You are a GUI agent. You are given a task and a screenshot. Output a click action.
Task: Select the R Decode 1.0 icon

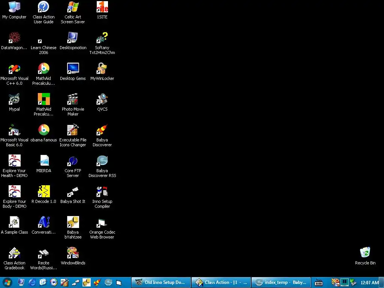tap(44, 195)
